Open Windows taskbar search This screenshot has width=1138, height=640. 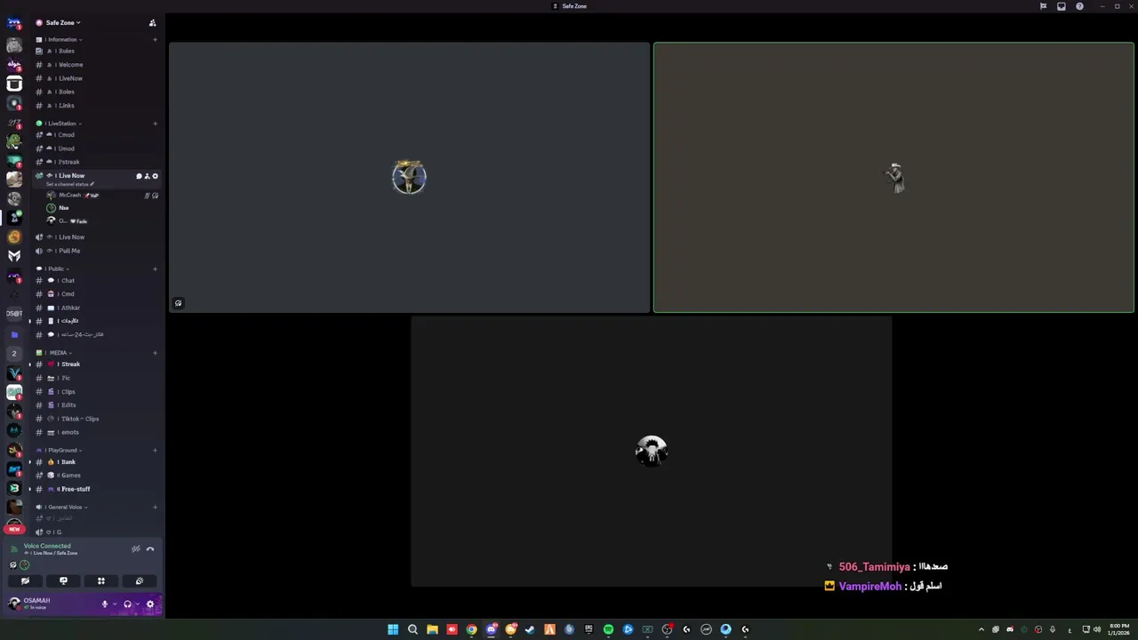pos(413,629)
